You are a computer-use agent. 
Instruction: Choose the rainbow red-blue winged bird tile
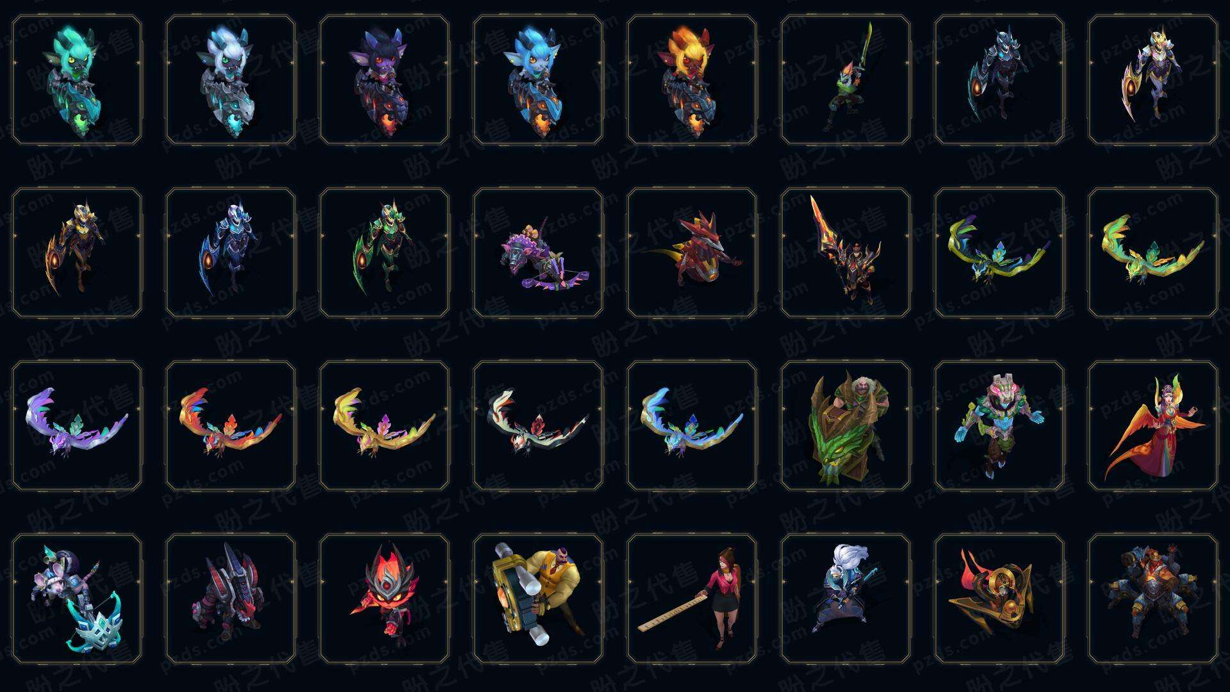click(x=231, y=425)
